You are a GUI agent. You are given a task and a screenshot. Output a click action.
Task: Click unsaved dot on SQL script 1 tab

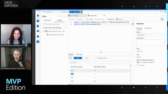click(x=104, y=16)
